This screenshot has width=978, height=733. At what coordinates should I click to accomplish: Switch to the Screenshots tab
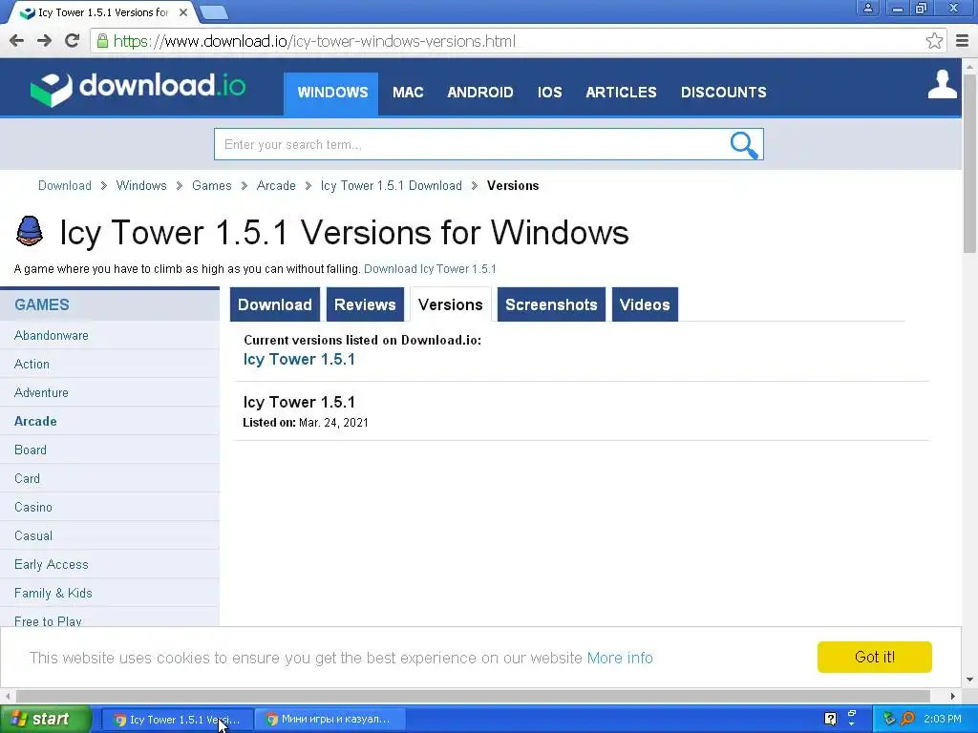[x=551, y=304]
